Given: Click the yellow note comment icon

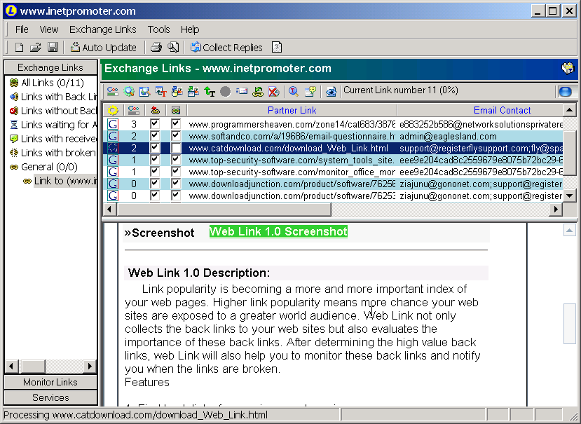Looking at the screenshot, I should (310, 91).
